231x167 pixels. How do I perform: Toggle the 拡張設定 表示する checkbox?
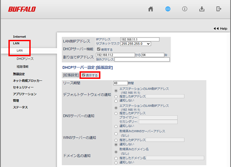click(84, 75)
